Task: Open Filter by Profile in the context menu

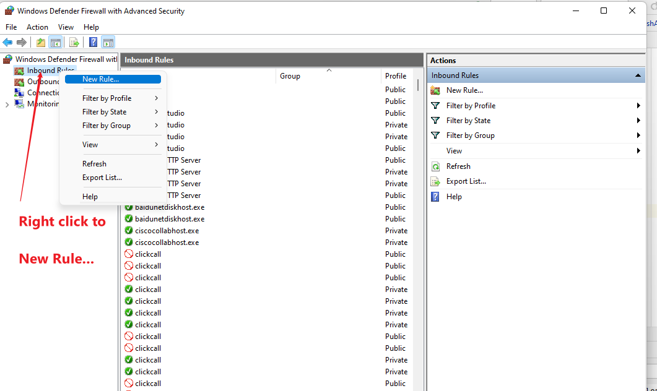Action: (x=113, y=98)
